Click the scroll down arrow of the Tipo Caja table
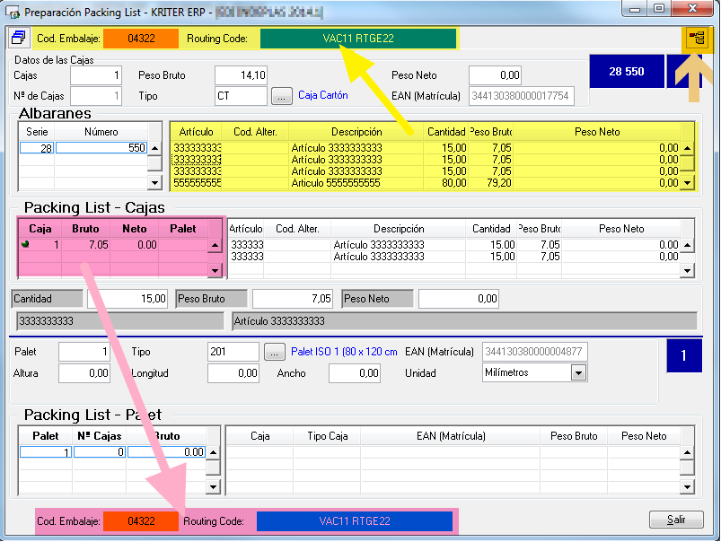The height and width of the screenshot is (542, 721). pyautogui.click(x=688, y=487)
